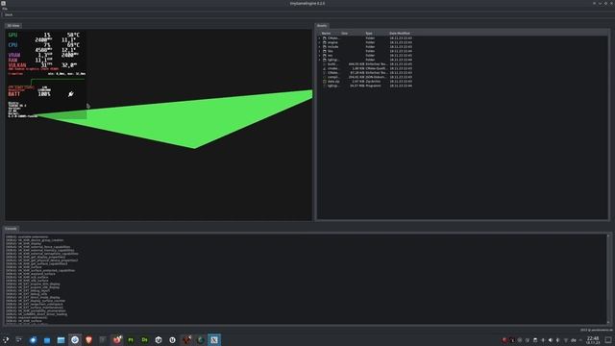Viewport: 615px width, 346px height.
Task: Select the include folder icon
Action: coord(325,47)
